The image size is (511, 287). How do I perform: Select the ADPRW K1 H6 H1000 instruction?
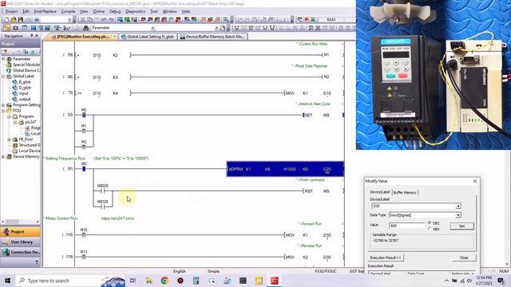285,169
